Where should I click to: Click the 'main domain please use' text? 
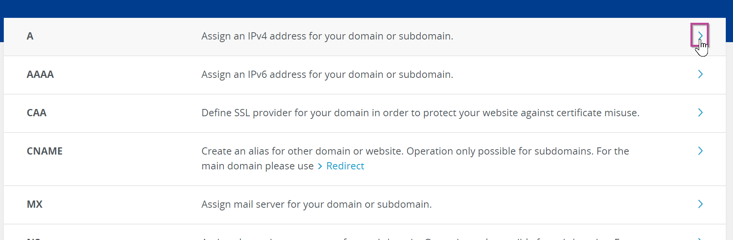(x=257, y=166)
